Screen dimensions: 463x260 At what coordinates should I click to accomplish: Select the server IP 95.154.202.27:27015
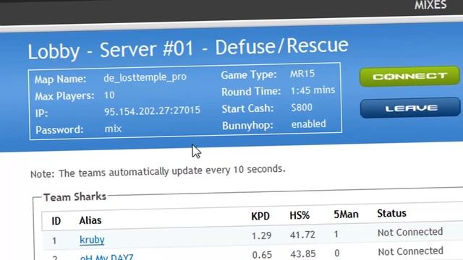coord(152,110)
